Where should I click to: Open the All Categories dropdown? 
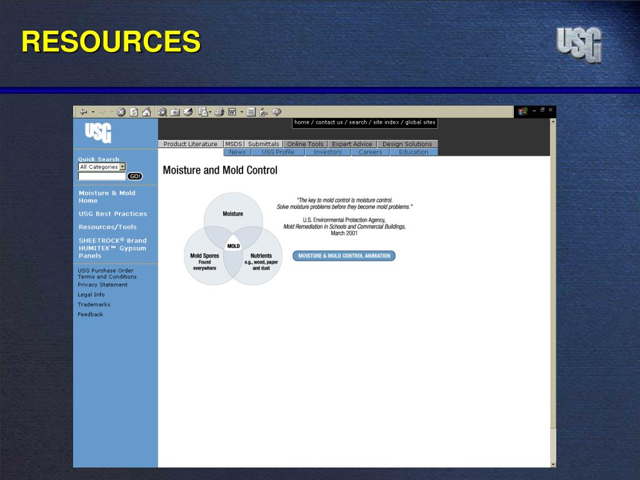(102, 166)
